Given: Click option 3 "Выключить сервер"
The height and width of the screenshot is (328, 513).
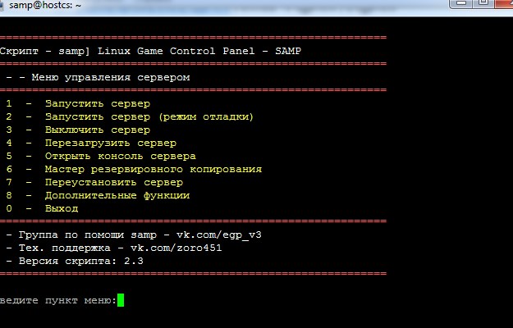Looking at the screenshot, I should click(x=98, y=130).
